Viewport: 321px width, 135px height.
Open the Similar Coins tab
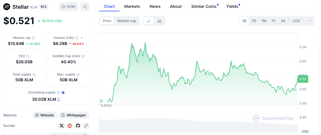[x=204, y=6]
